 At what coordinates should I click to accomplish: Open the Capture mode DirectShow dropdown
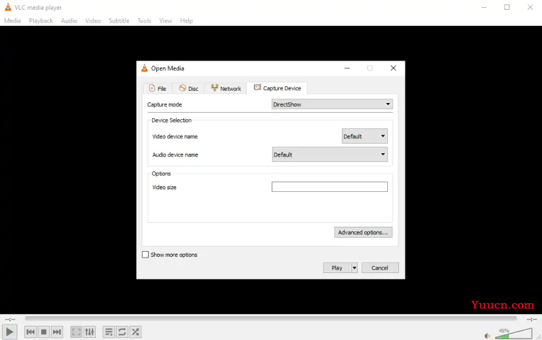(332, 104)
